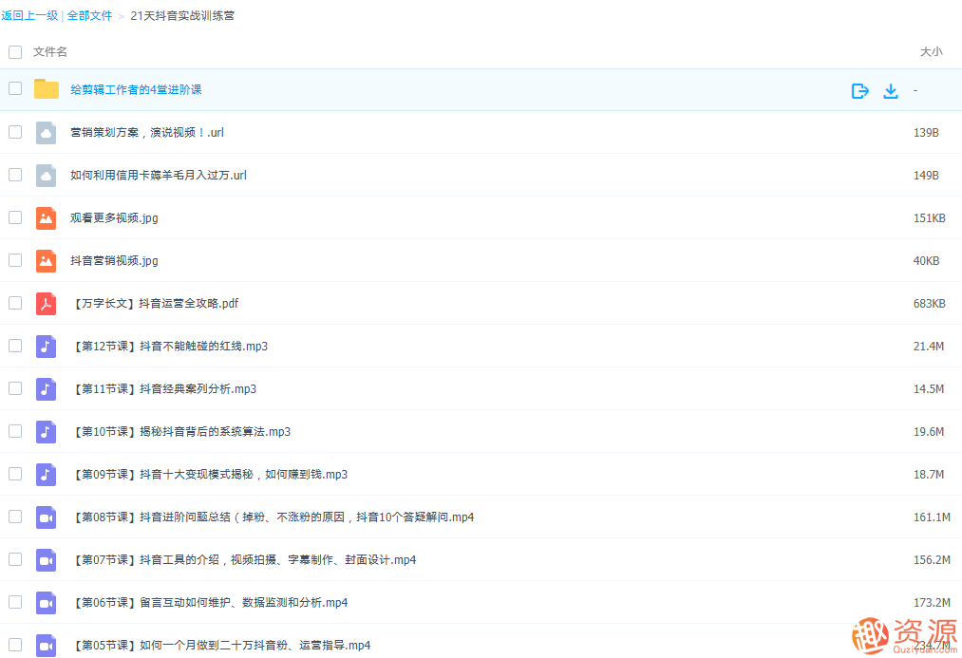Open file 如何利用信用卡薅羊毛月入过万.url
962x658 pixels.
pyautogui.click(x=159, y=176)
